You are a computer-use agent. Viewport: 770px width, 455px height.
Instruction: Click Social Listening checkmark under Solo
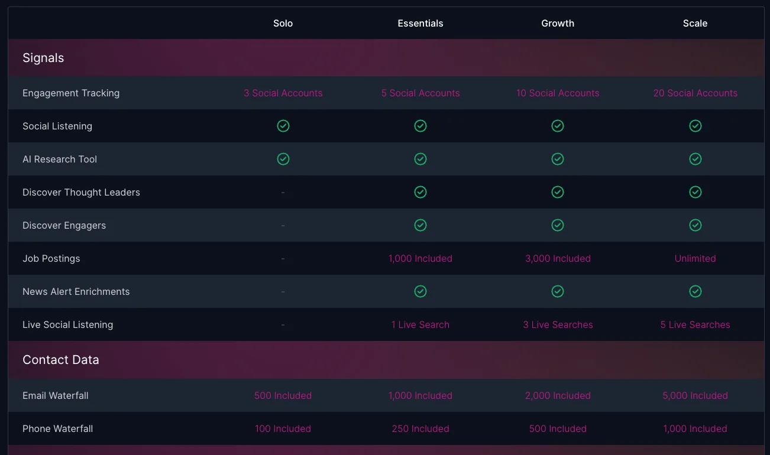[283, 126]
